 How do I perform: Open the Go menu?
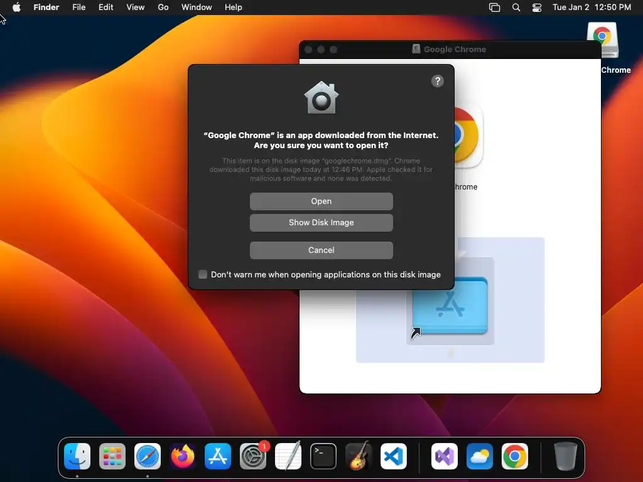163,8
